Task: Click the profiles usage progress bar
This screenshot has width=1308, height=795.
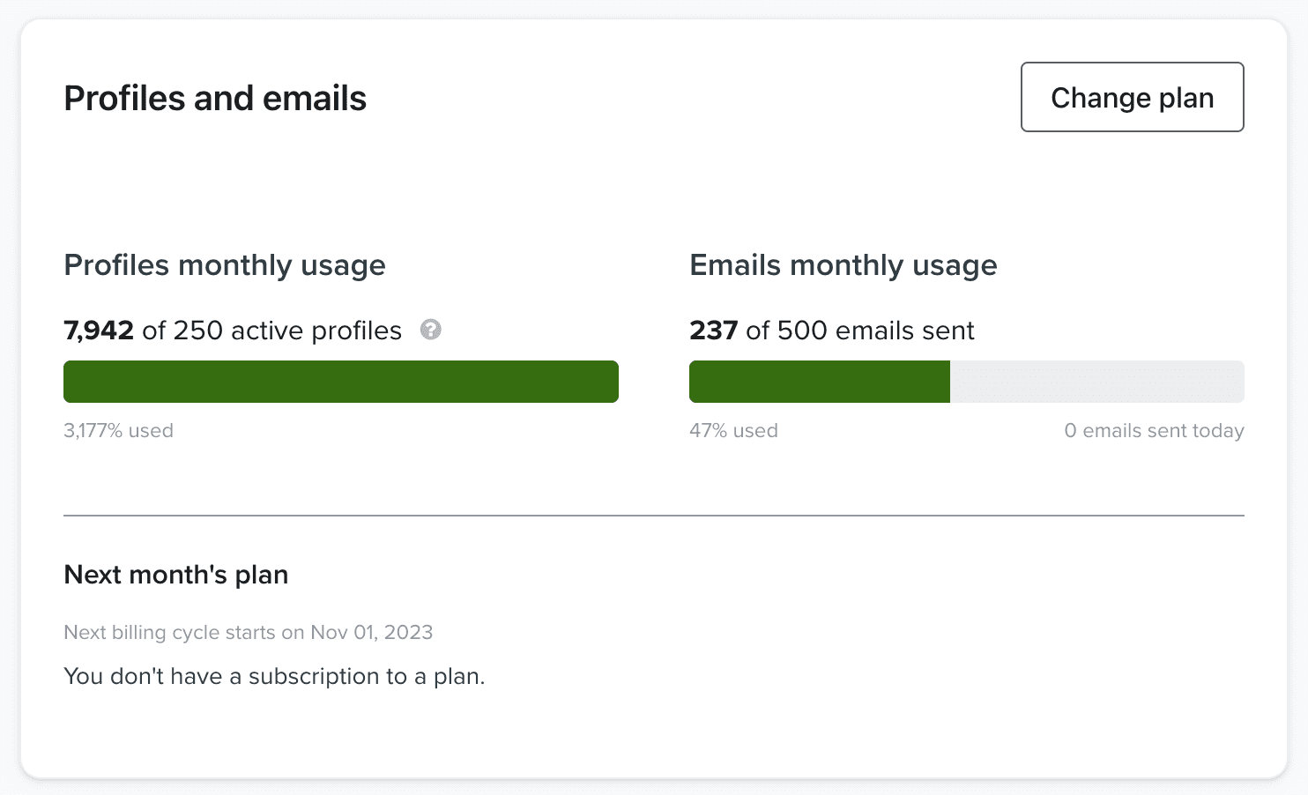Action: (340, 382)
